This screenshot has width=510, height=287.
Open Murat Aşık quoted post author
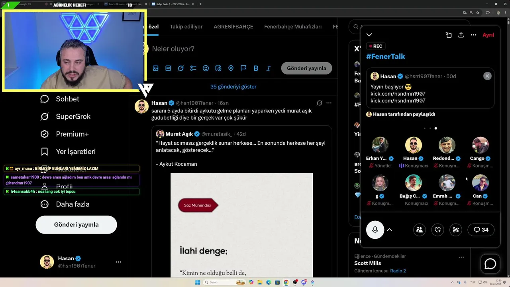pyautogui.click(x=180, y=134)
